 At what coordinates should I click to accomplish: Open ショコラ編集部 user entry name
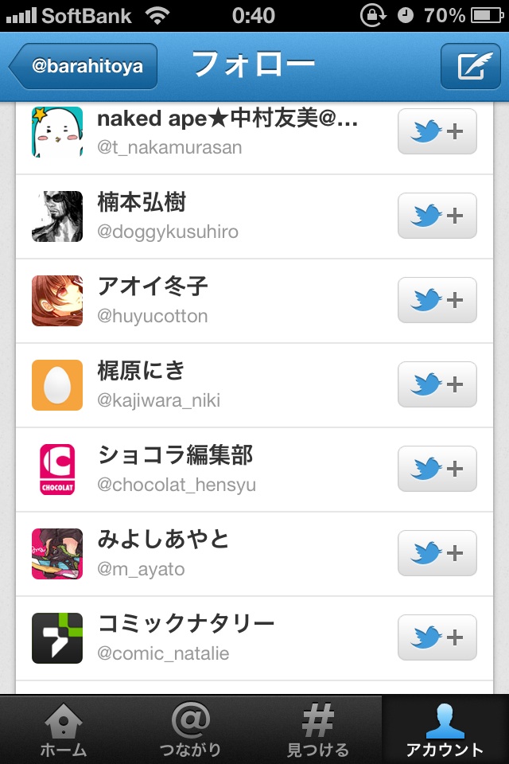click(175, 455)
